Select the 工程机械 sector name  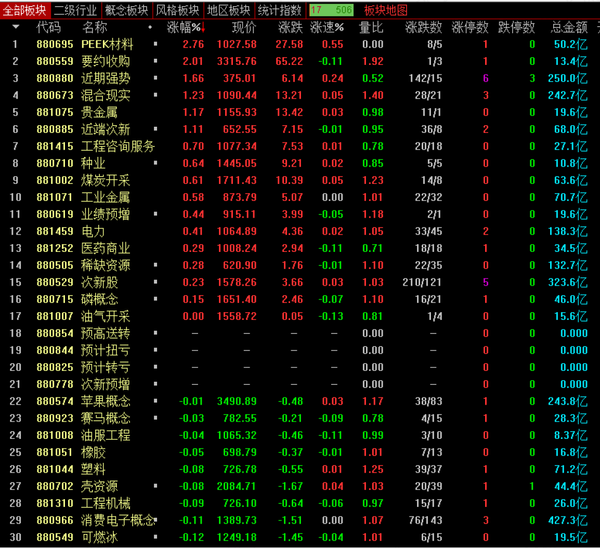tap(106, 503)
